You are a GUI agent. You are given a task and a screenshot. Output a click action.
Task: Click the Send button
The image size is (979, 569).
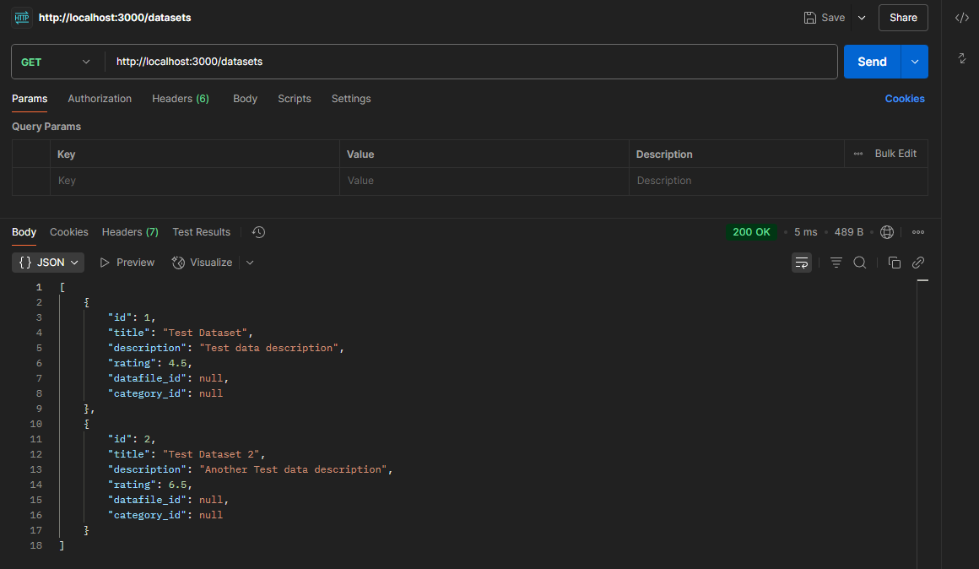(x=872, y=62)
